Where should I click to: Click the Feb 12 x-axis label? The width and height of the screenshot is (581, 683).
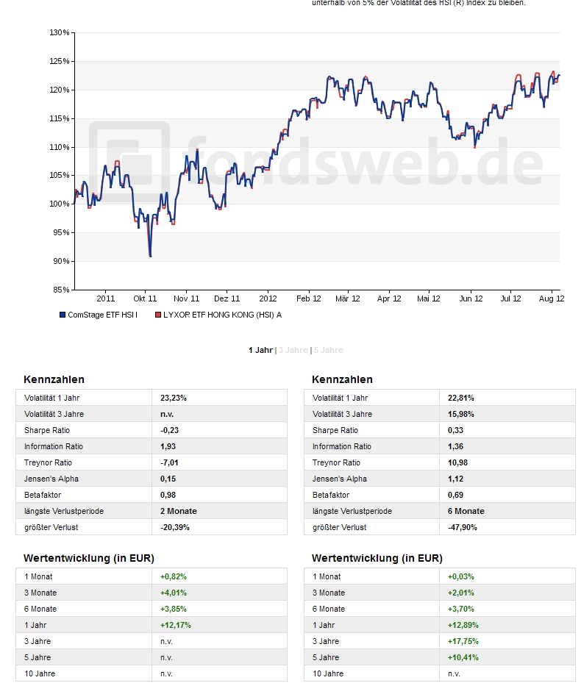pyautogui.click(x=309, y=298)
